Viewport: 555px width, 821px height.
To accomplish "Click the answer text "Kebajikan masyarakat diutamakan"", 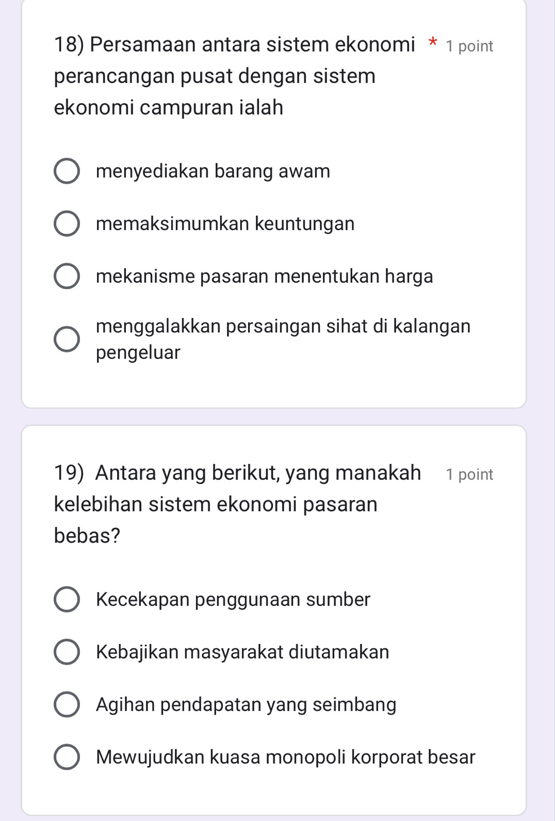I will tap(242, 652).
